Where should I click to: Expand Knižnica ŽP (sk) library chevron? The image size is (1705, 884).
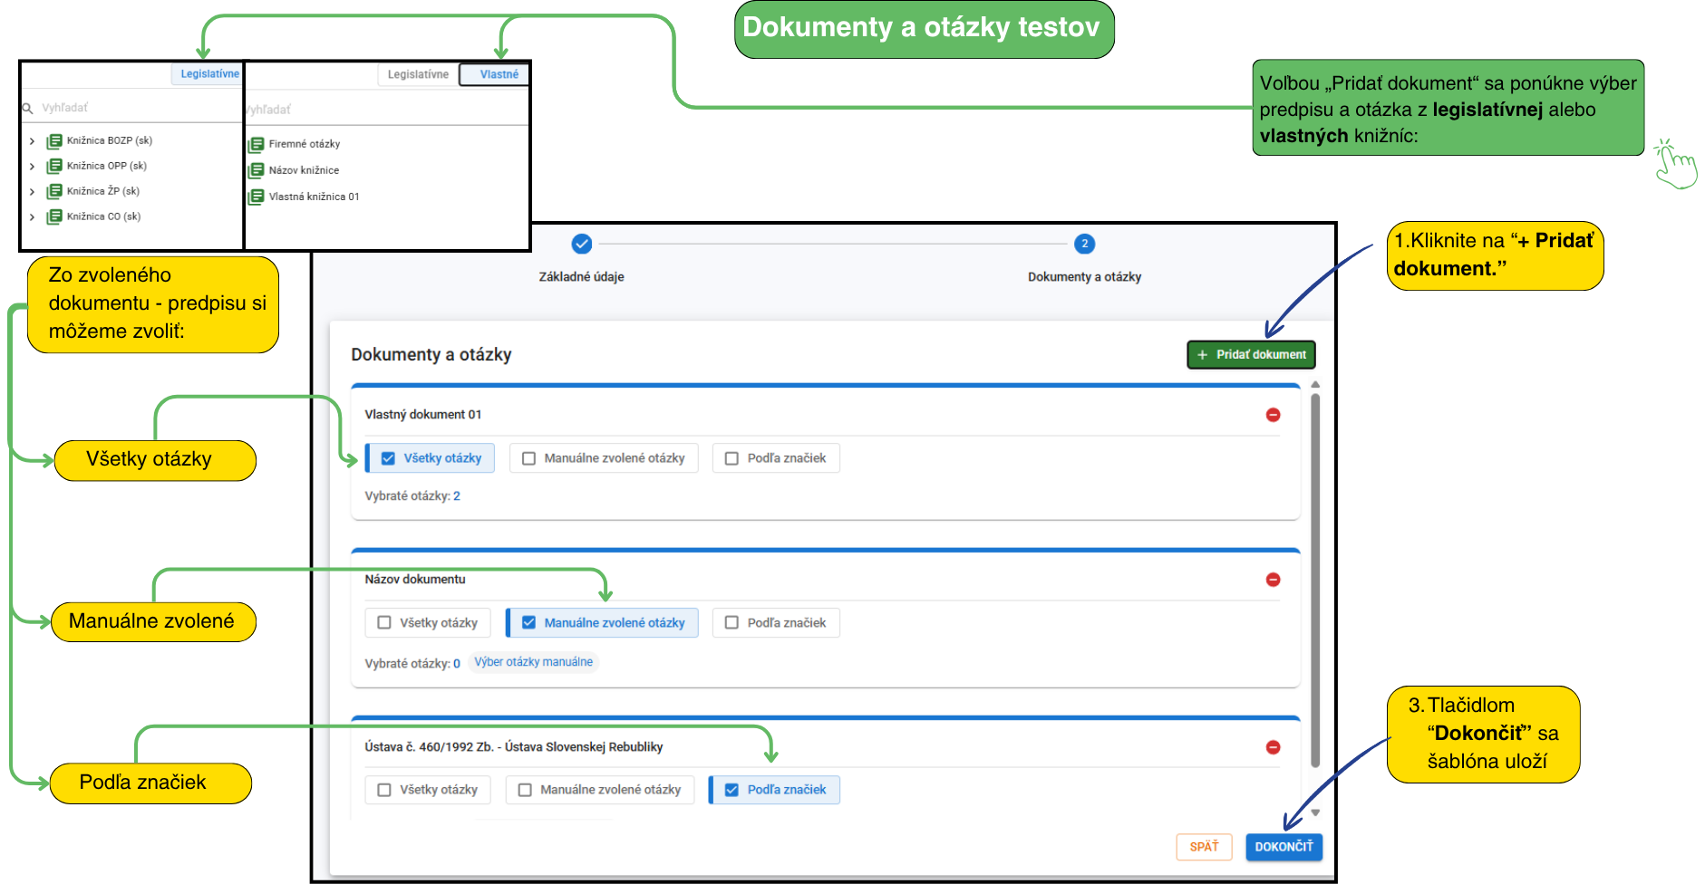33,192
